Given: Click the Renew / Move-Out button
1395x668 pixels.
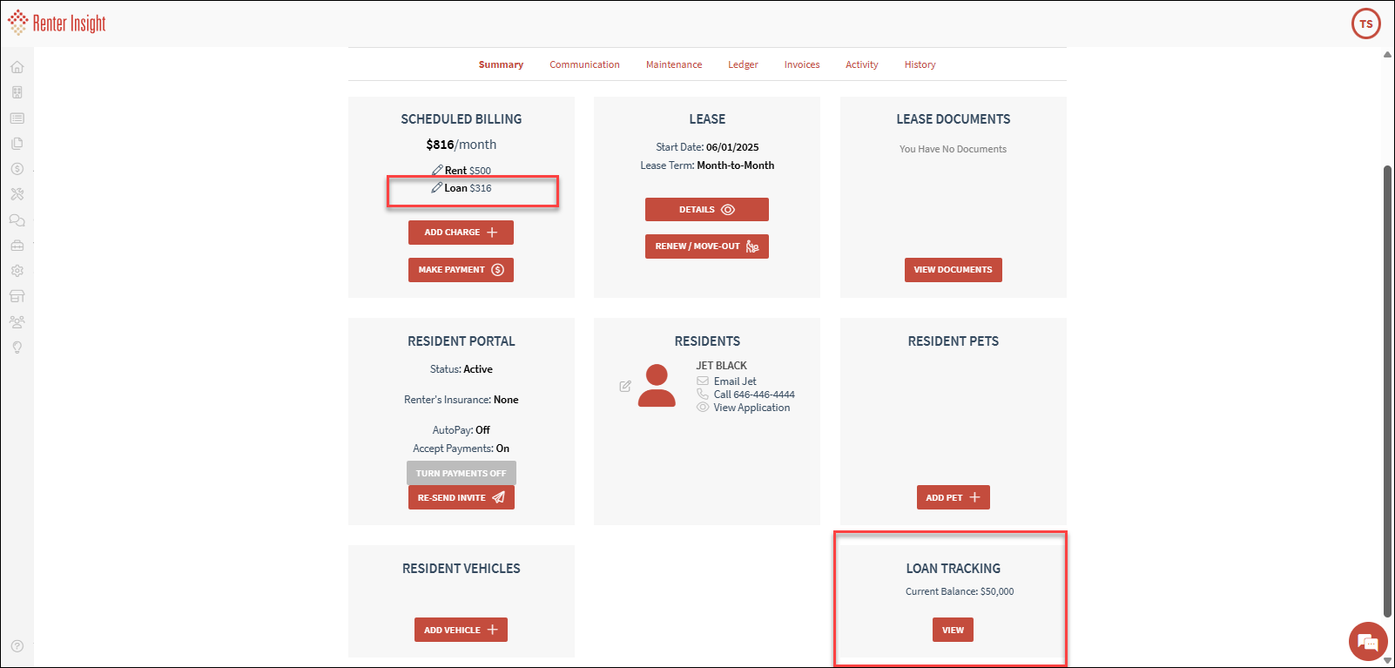Looking at the screenshot, I should [x=706, y=246].
